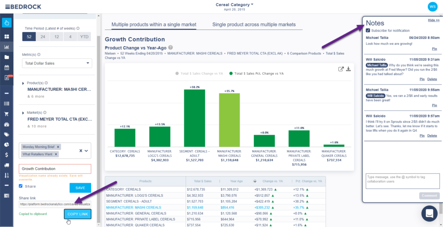
Task: Click the Notes message text box
Action: [x=403, y=181]
